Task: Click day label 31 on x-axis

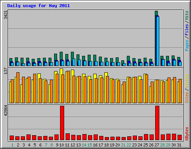Action: coord(179,145)
